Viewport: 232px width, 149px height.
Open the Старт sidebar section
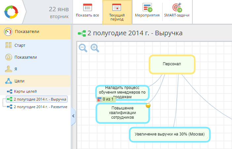pyautogui.click(x=35, y=45)
